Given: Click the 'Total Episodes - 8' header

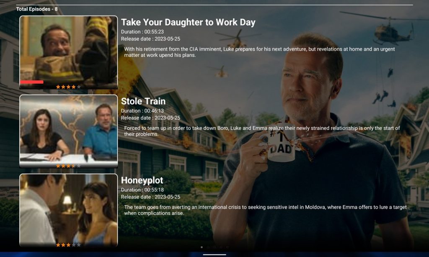Looking at the screenshot, I should pyautogui.click(x=37, y=9).
